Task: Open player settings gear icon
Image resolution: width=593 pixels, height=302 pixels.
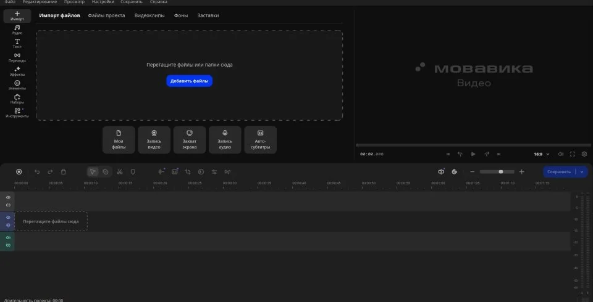Action: click(584, 154)
